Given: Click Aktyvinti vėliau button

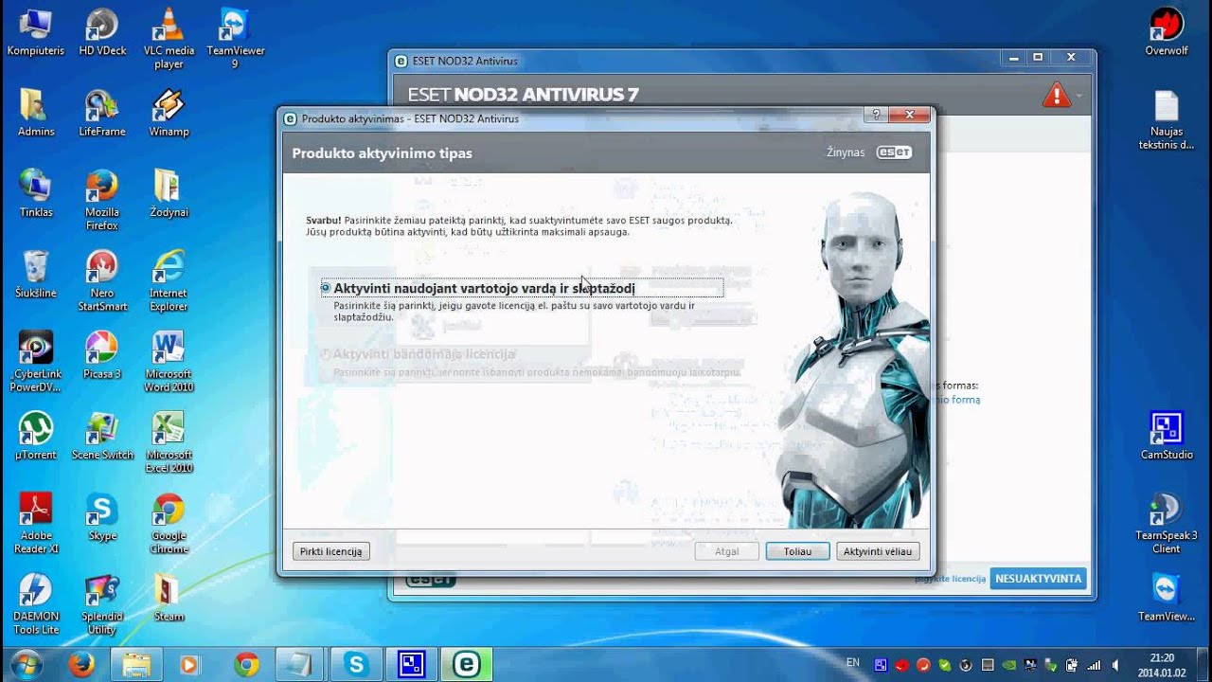Looking at the screenshot, I should point(878,551).
